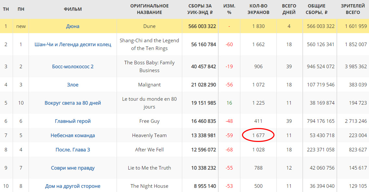
Task: Click the ВСЕГО ДНЕЙ column header
Action: pos(289,9)
